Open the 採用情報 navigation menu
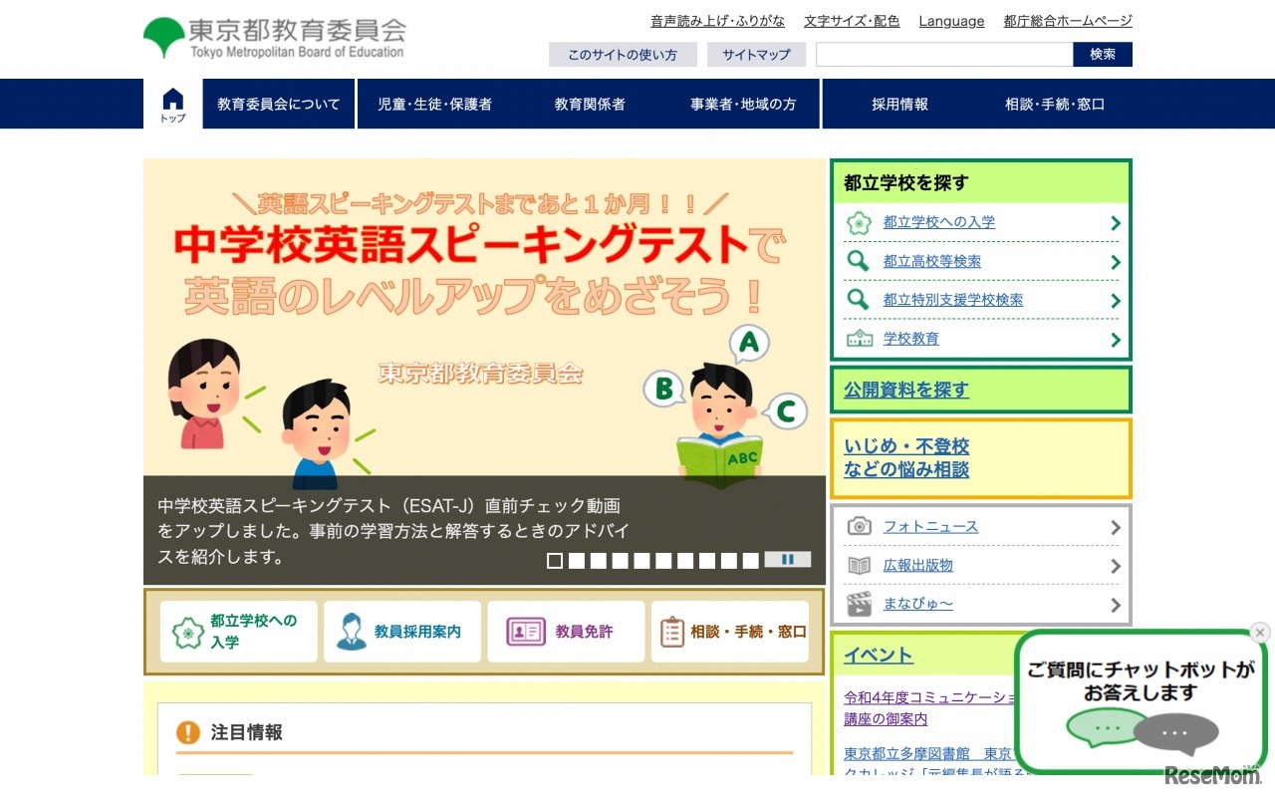The height and width of the screenshot is (798, 1275). [x=899, y=104]
